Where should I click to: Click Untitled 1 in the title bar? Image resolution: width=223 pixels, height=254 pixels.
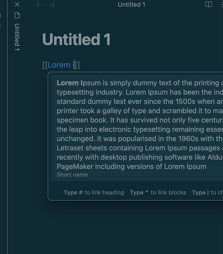tap(131, 5)
